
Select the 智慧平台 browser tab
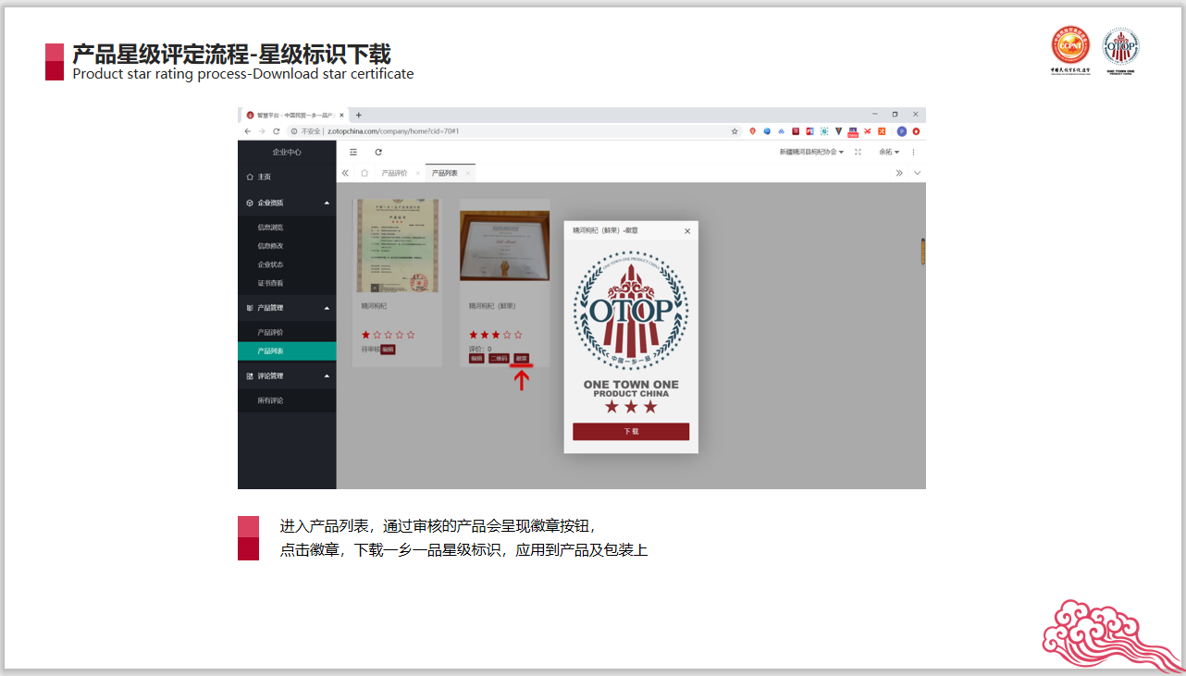[295, 115]
